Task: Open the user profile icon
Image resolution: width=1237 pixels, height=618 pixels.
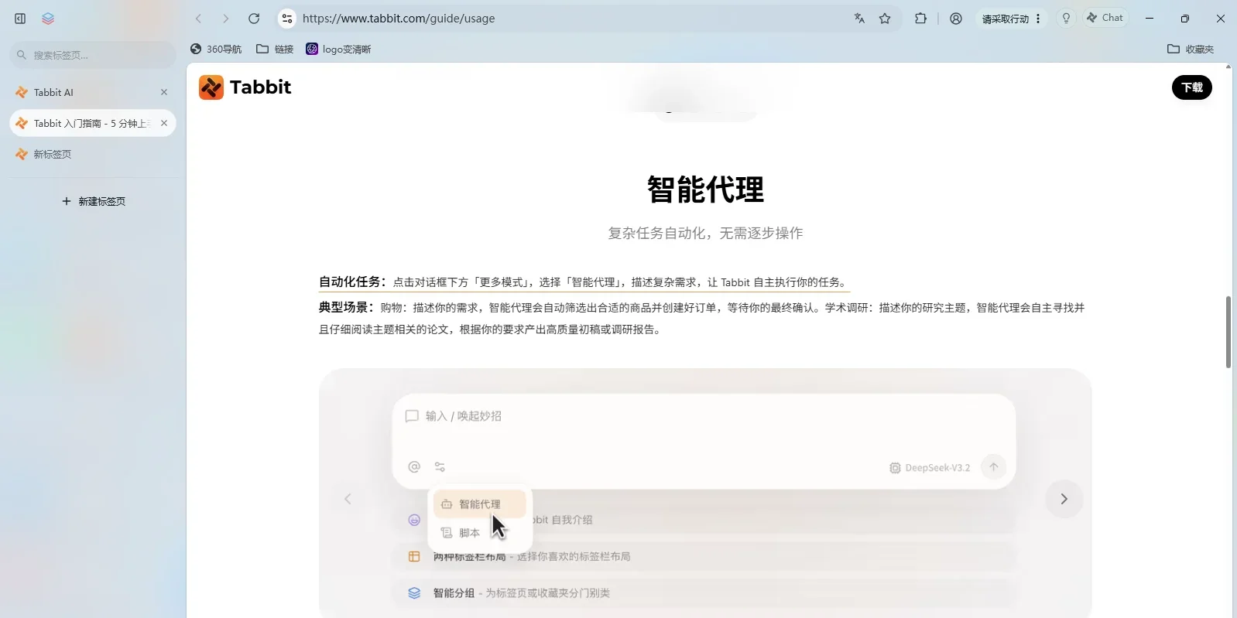Action: point(956,19)
